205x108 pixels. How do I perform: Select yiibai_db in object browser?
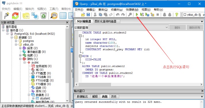[28, 45]
